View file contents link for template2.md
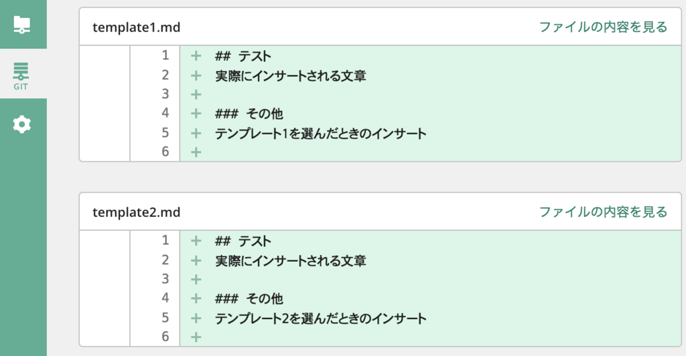Image resolution: width=686 pixels, height=356 pixels. [604, 212]
